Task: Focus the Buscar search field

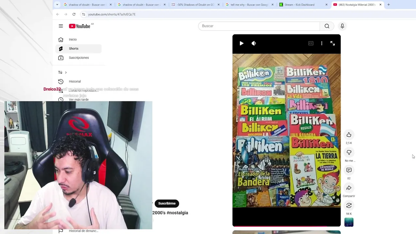Action: pyautogui.click(x=259, y=26)
